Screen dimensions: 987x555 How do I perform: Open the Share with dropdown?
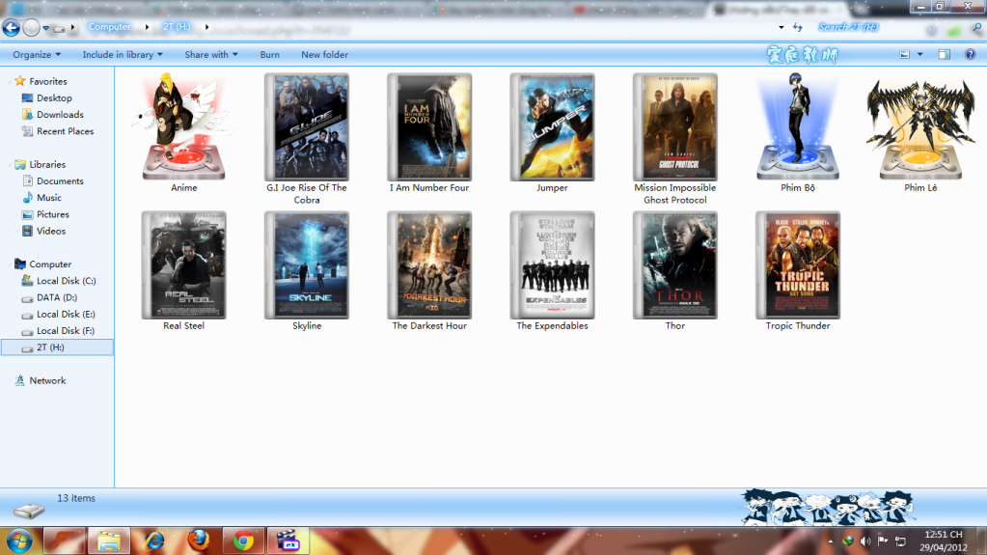click(x=211, y=55)
